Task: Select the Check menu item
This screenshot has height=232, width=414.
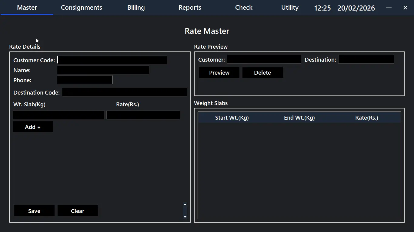Action: click(244, 8)
